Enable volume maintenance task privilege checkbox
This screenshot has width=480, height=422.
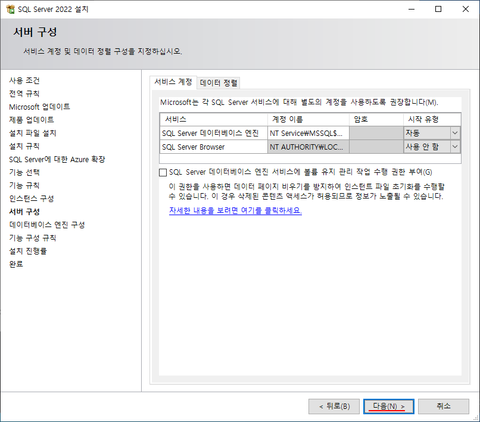(163, 172)
